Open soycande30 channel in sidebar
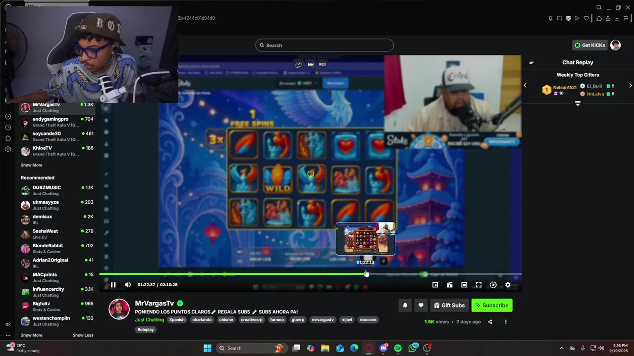Image resolution: width=634 pixels, height=356 pixels. pyautogui.click(x=56, y=136)
